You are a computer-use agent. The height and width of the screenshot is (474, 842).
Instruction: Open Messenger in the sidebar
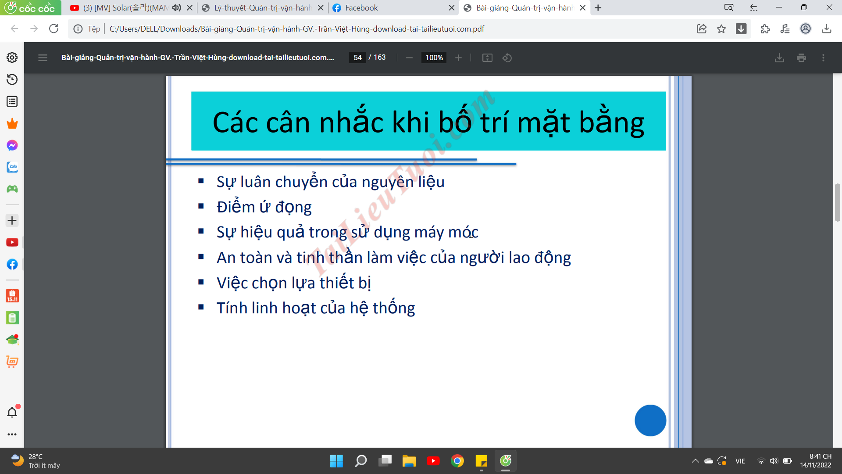tap(12, 145)
